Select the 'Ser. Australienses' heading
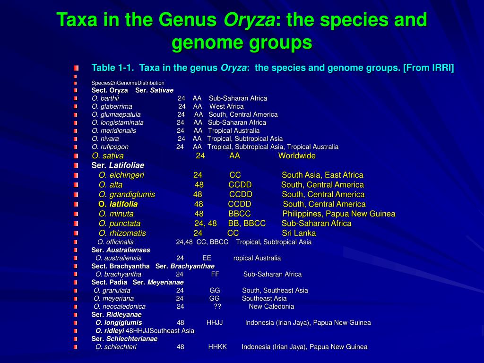The width and height of the screenshot is (484, 363). [121, 250]
